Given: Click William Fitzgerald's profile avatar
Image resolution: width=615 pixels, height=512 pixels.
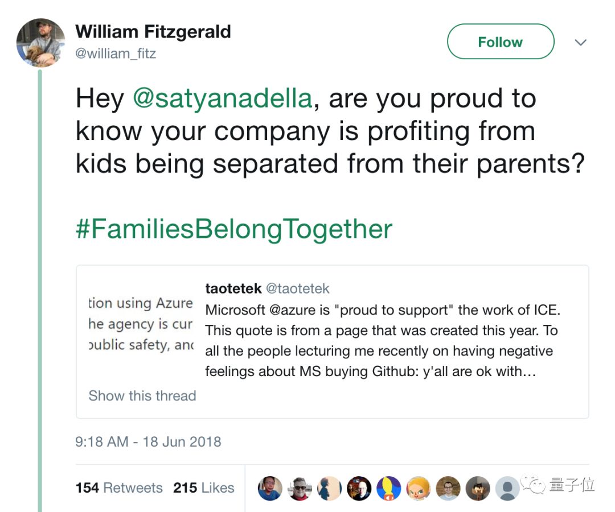Looking at the screenshot, I should pyautogui.click(x=41, y=43).
